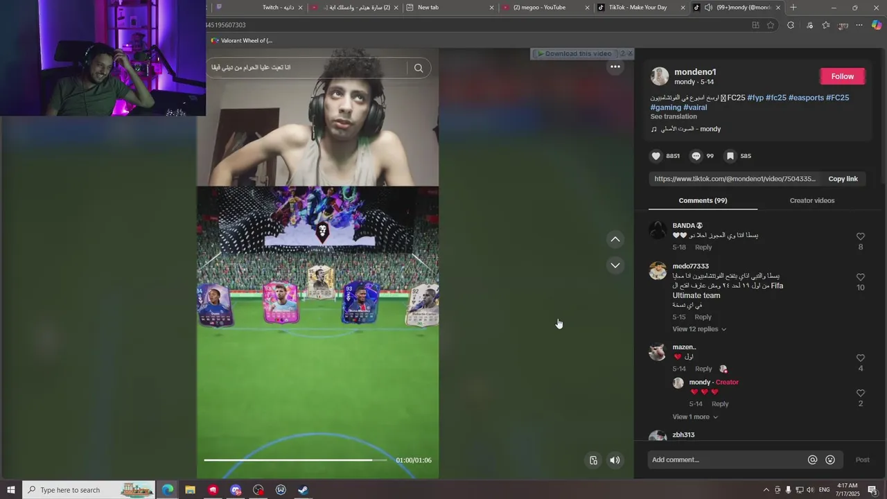The image size is (887, 499).
Task: Click the video URL text field
Action: 735,179
